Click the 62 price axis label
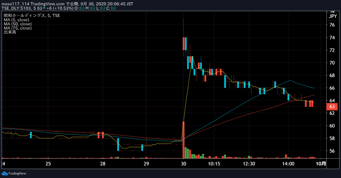The height and width of the screenshot is (178, 341). [332, 113]
